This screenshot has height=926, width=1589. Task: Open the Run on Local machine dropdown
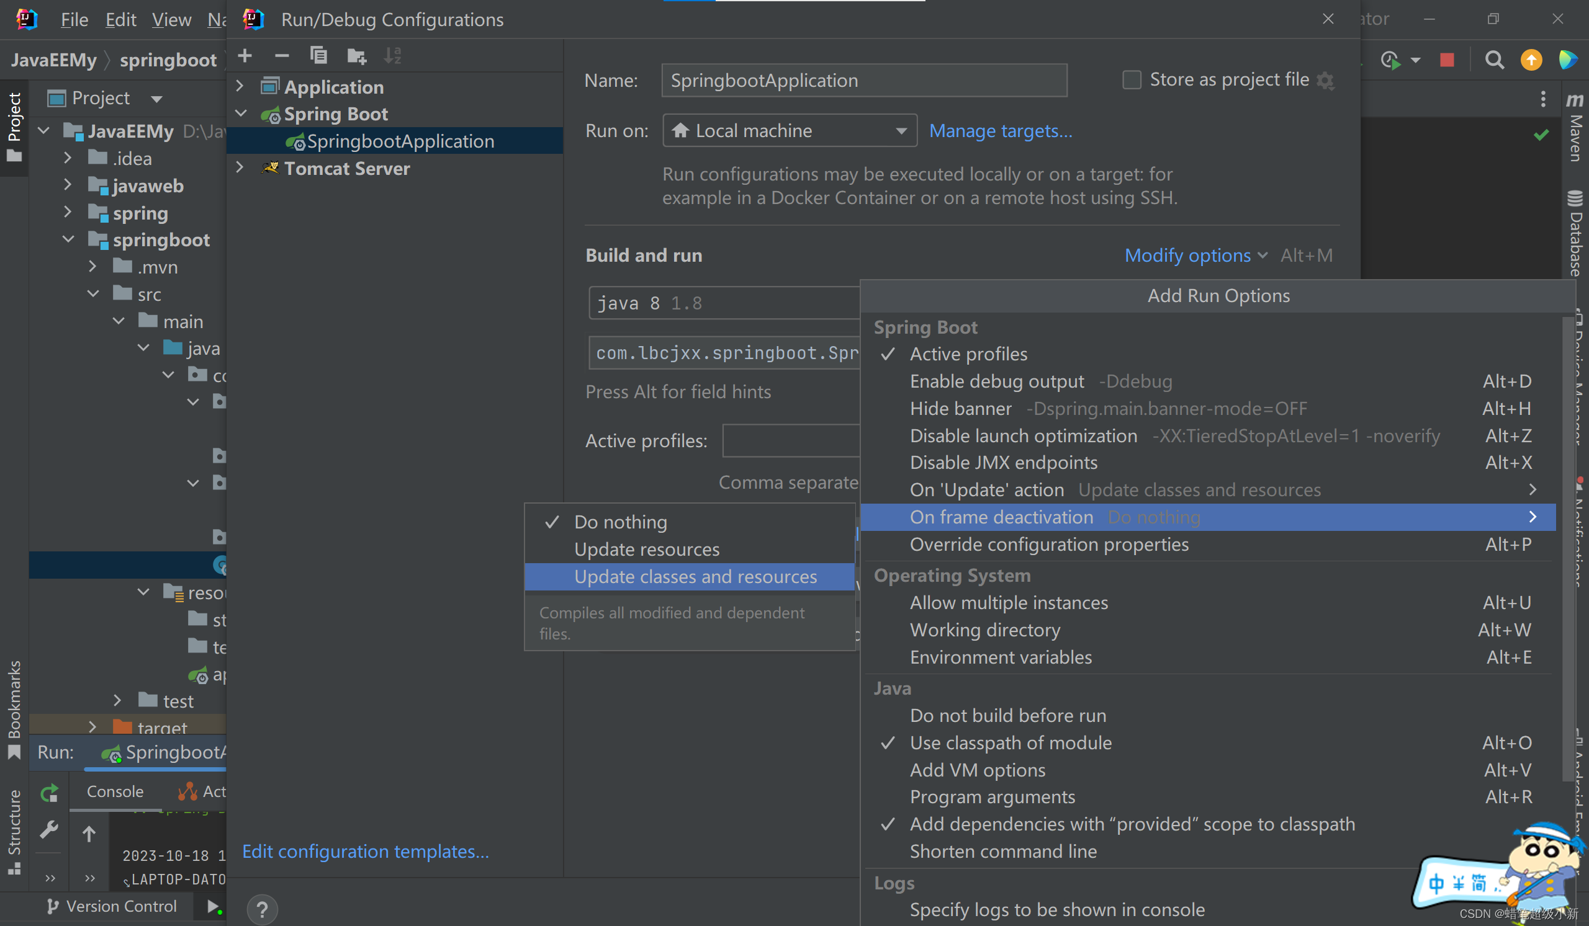click(789, 130)
